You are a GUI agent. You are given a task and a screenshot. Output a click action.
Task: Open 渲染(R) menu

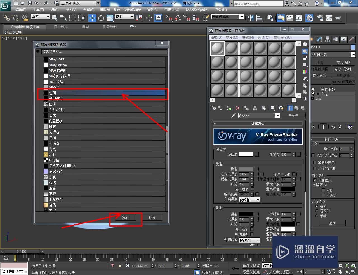[x=152, y=10]
